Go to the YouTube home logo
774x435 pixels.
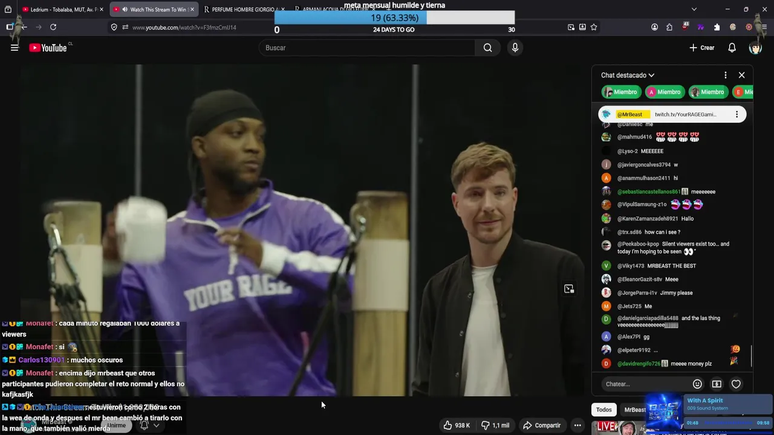(48, 48)
